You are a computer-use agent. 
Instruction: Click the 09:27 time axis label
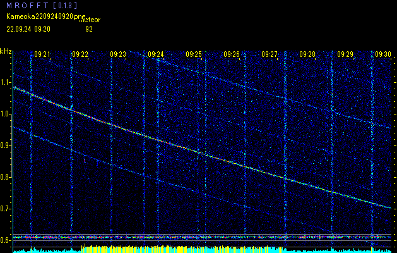tap(270, 54)
